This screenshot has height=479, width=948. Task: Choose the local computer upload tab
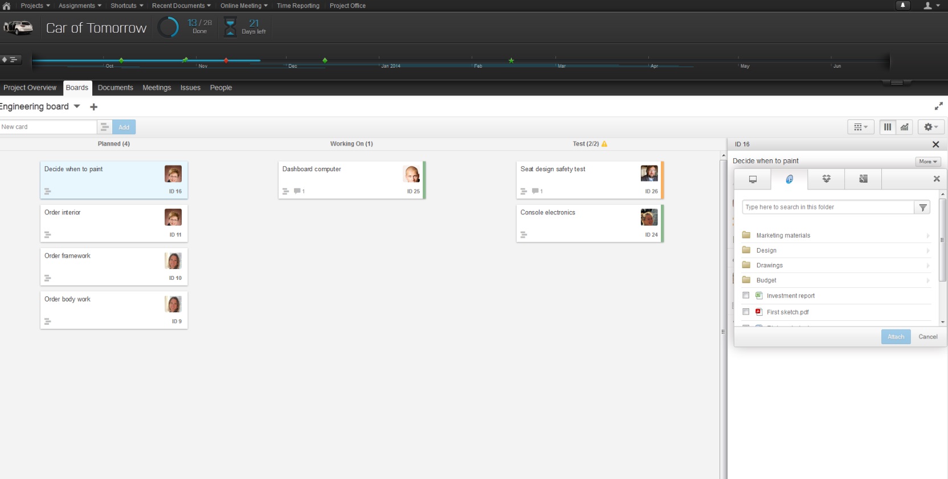tap(753, 179)
